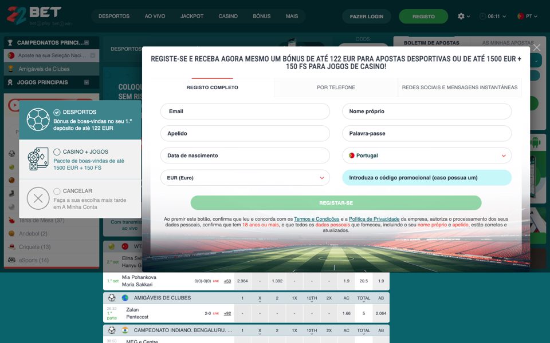Viewport: 550px width, 343px height.
Task: Open the Ao Vivo menu item
Action: coord(155,16)
